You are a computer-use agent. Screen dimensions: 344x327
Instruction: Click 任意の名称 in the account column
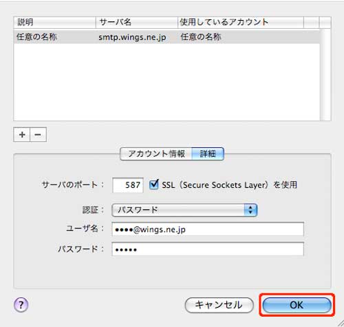tap(201, 36)
